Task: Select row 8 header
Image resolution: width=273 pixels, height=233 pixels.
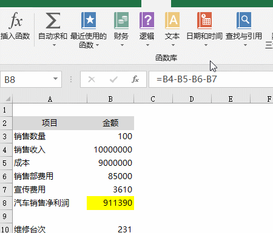Action: [6, 203]
